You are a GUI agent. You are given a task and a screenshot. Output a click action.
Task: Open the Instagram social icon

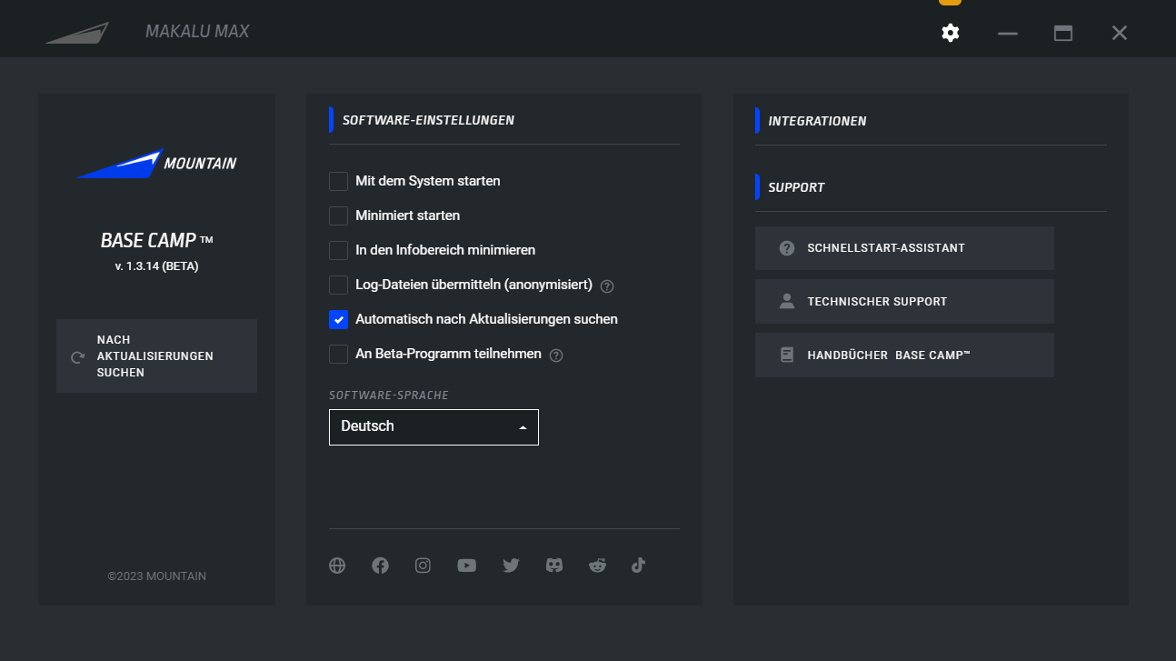click(x=423, y=566)
